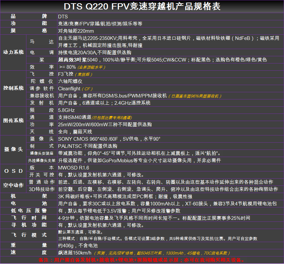
Task: Click the '机架' row label
Action: click(x=29, y=196)
